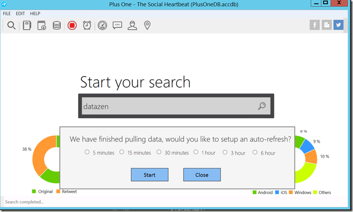Select the 6 hour auto-refresh interval
This screenshot has width=353, height=212.
pos(255,152)
